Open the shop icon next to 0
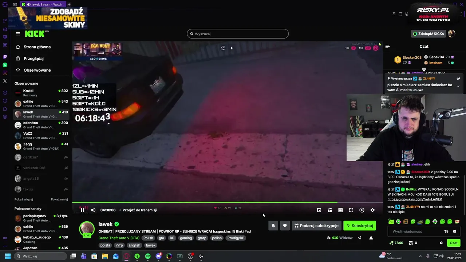The image size is (466, 262). point(411,243)
